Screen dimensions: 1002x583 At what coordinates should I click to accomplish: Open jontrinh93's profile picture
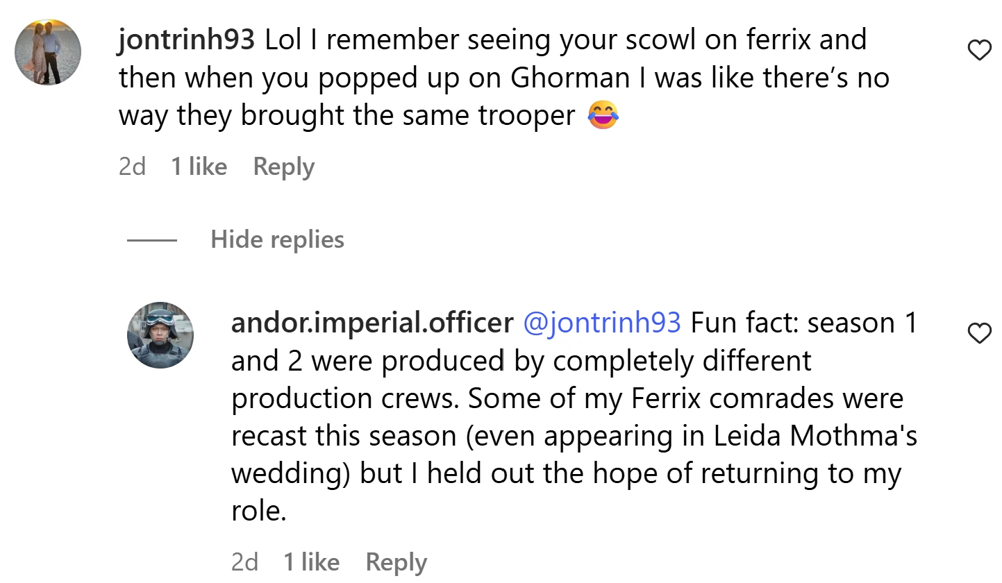[48, 52]
